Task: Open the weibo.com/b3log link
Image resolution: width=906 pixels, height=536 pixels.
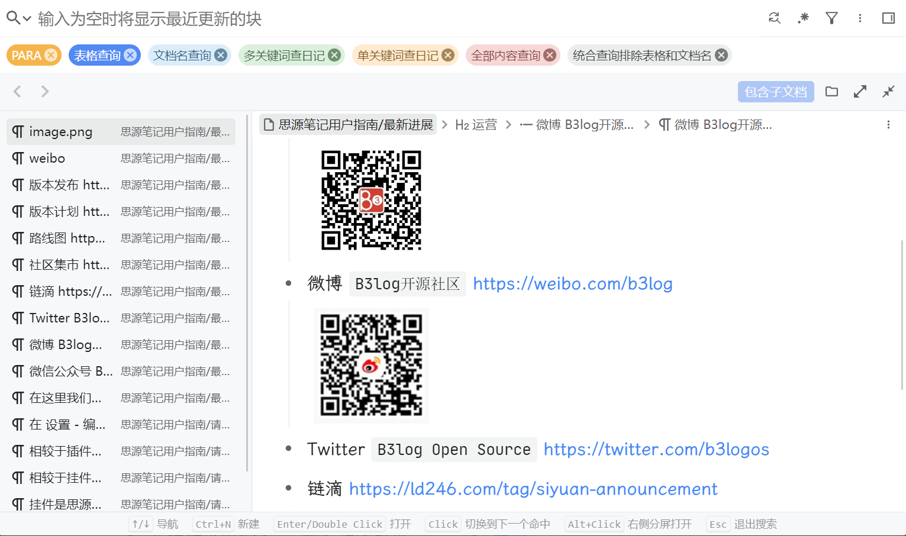Action: 573,284
